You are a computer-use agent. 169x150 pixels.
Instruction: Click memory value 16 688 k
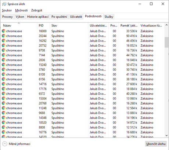132,132
